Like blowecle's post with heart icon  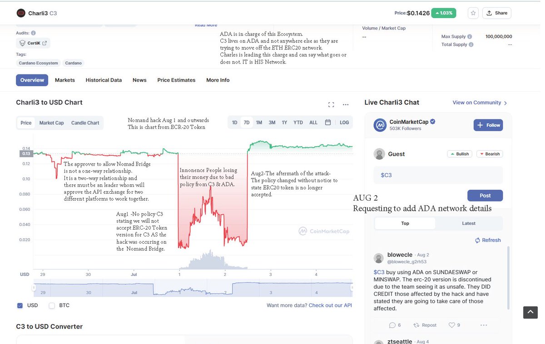point(454,325)
